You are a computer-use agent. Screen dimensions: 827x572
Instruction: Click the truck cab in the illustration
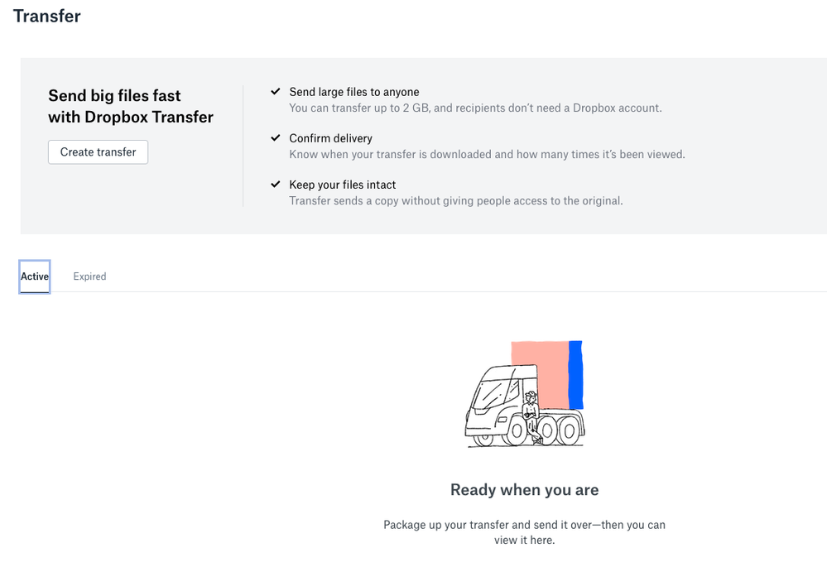[x=491, y=400]
